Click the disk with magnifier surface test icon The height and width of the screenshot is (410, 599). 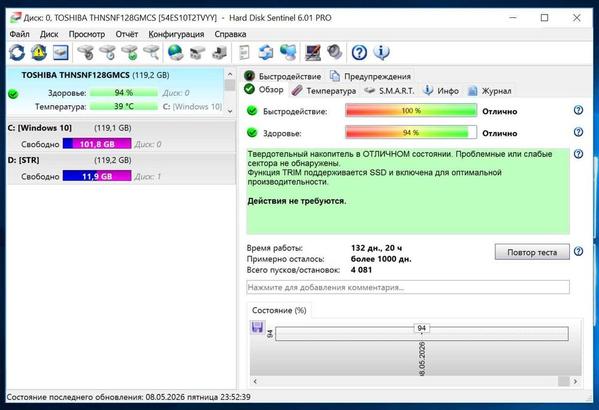point(152,52)
